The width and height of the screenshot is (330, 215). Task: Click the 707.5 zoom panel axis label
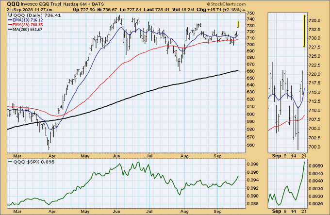click(x=314, y=119)
